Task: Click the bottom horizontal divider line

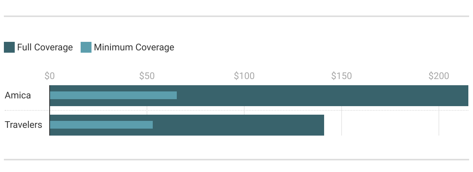Action: coord(236,160)
